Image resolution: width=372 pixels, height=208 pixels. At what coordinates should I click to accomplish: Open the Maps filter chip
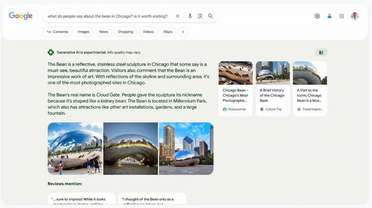coord(168,32)
